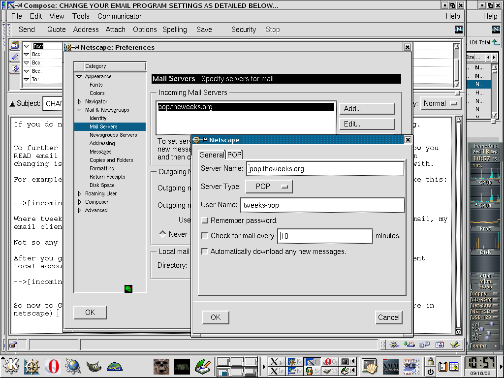
Task: Open the clipboard tool icon in the panel tray
Action: click(x=442, y=366)
